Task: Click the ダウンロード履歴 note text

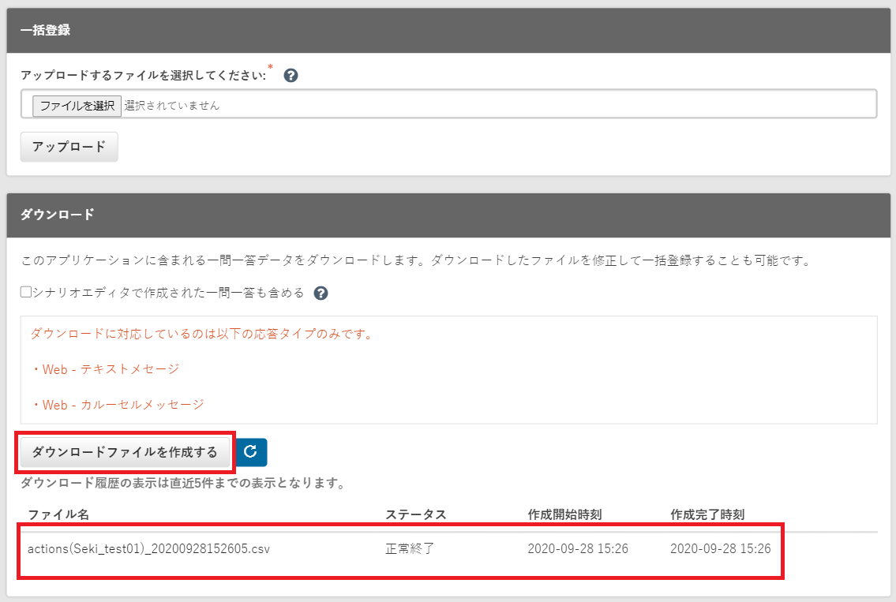Action: (x=182, y=483)
